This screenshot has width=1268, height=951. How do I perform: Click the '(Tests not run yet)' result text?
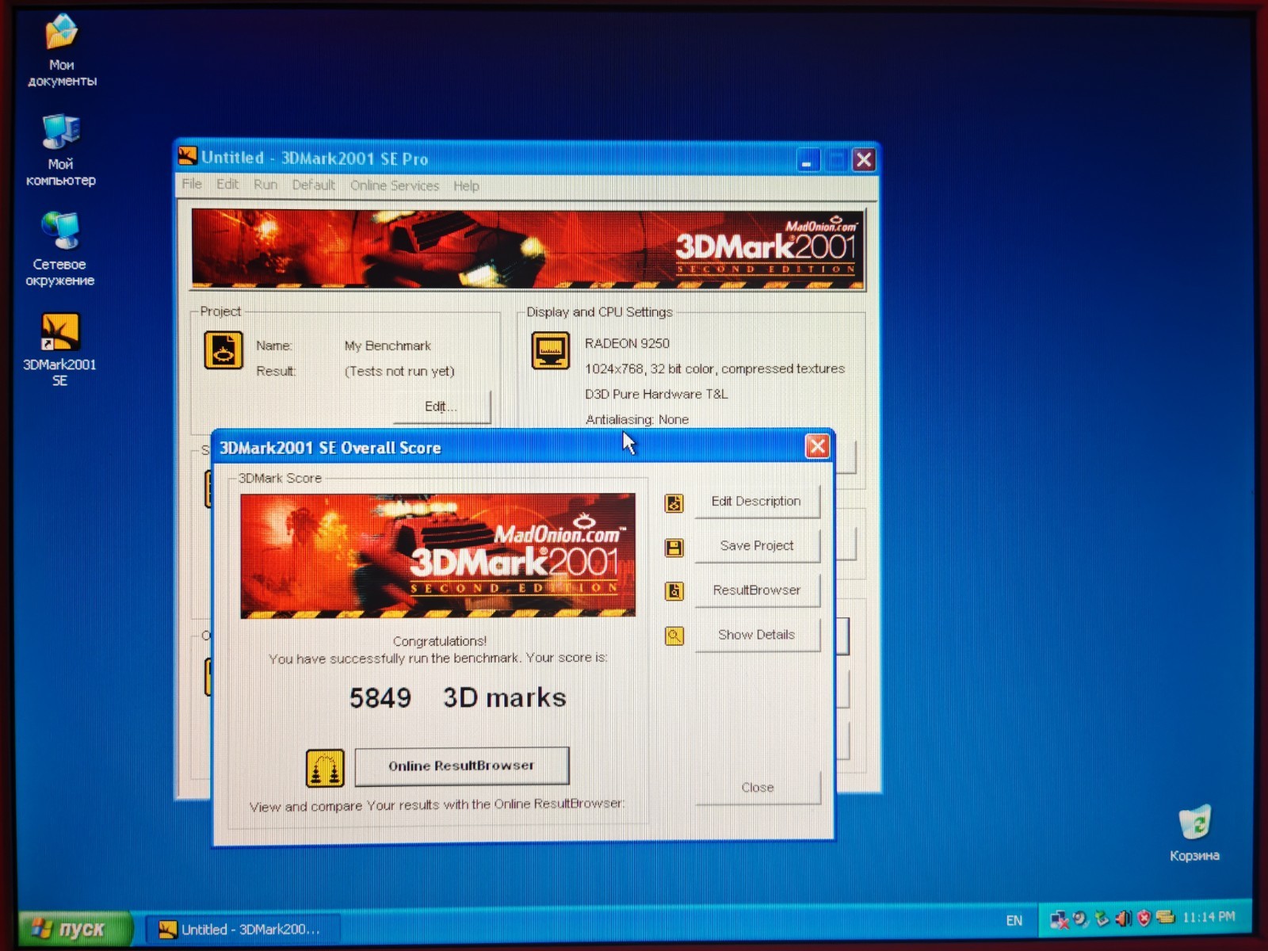point(399,371)
